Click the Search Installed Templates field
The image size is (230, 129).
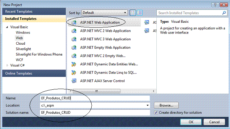pyautogui.click(x=192, y=13)
